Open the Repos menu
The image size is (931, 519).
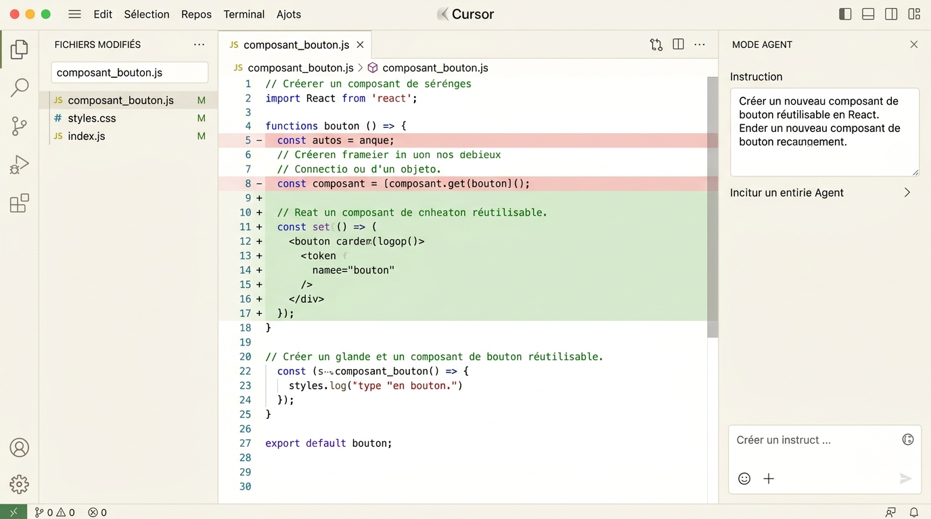click(x=196, y=14)
